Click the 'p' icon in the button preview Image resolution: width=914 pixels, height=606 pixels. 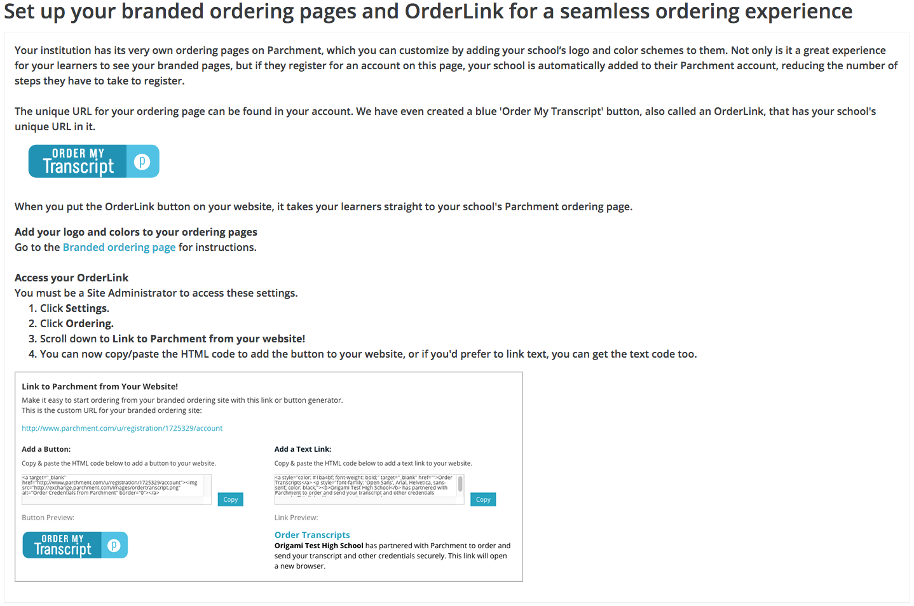(x=114, y=546)
